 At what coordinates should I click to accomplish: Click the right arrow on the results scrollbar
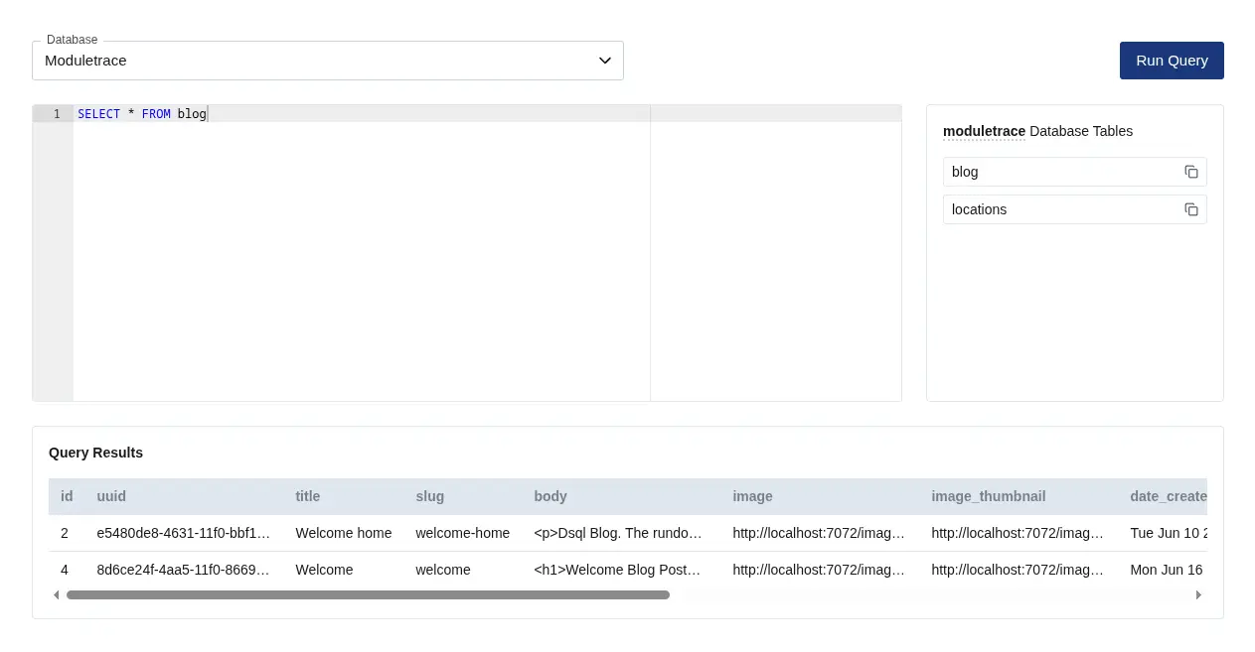(x=1199, y=594)
